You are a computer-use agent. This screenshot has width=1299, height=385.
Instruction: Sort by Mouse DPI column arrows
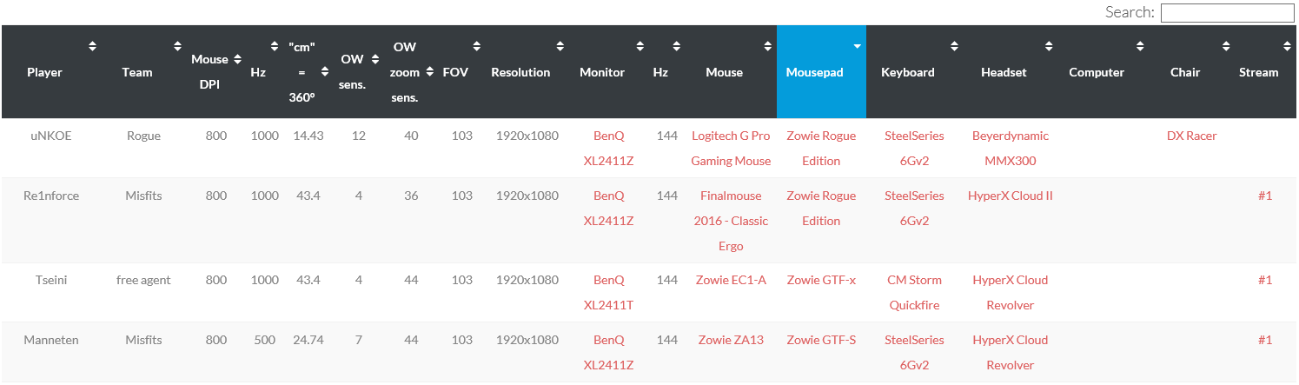coord(237,59)
